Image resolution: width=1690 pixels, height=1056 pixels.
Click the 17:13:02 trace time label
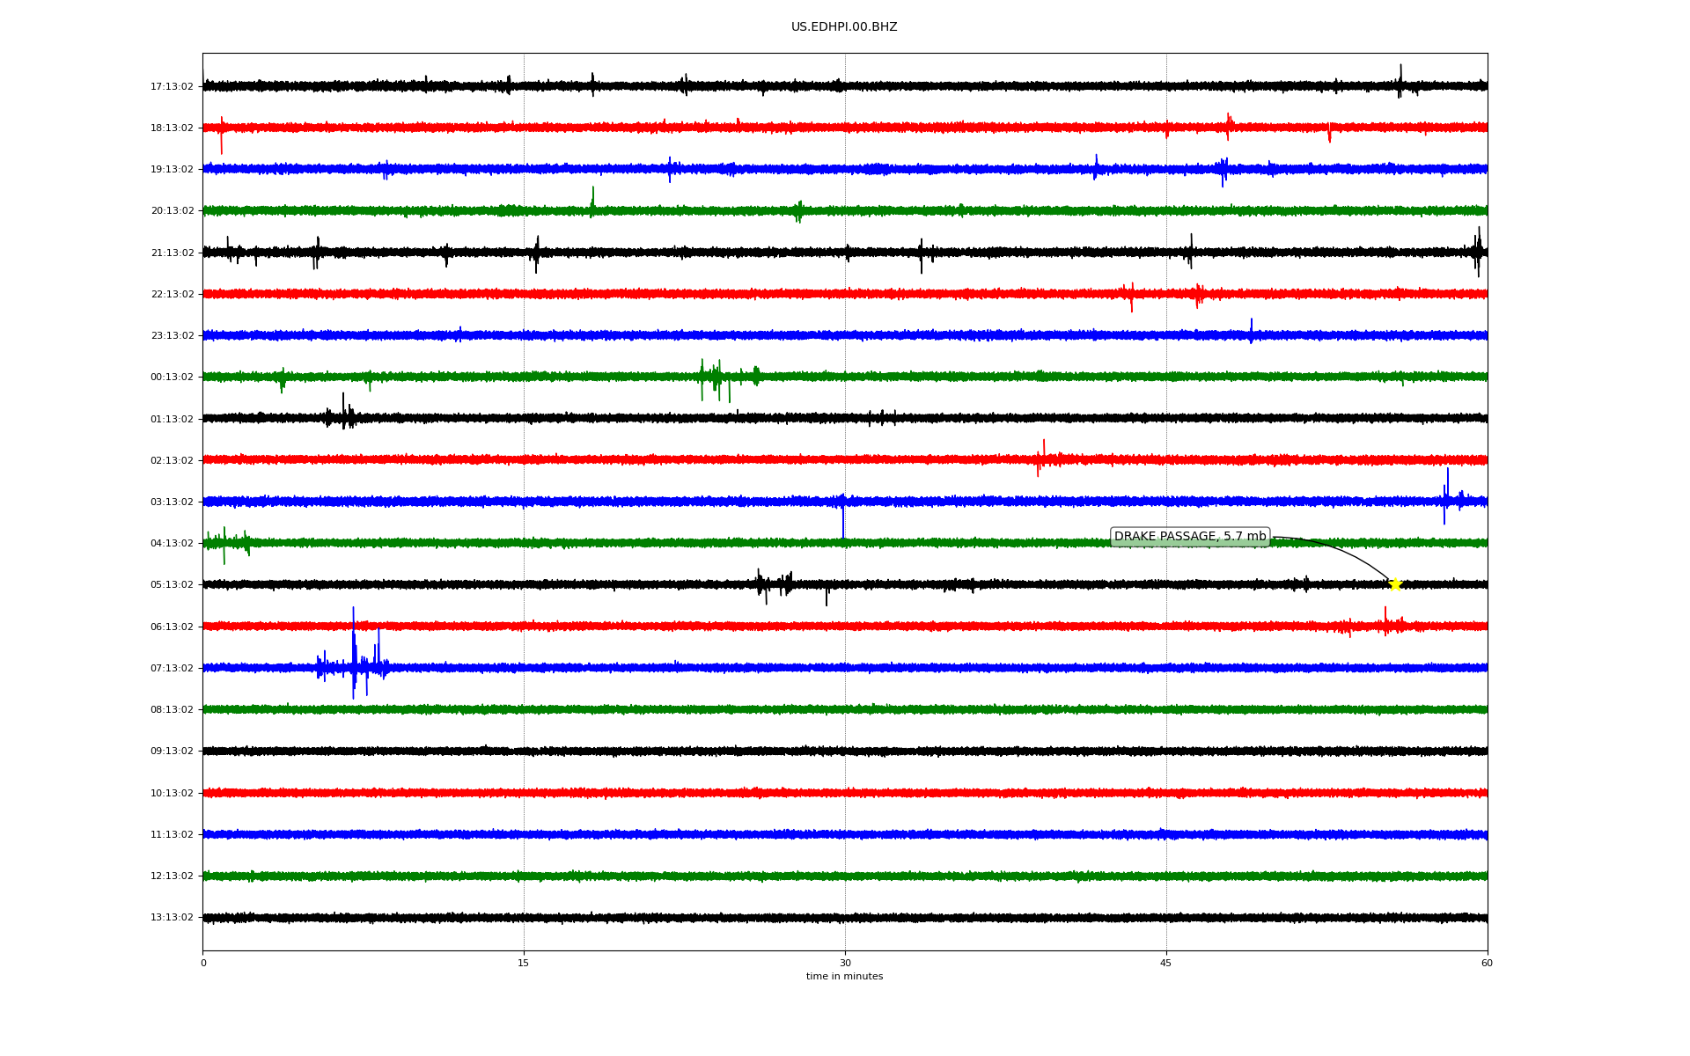tap(172, 86)
